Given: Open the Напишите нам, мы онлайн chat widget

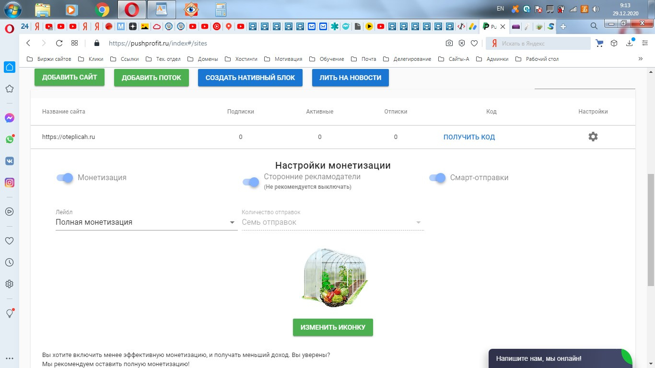Looking at the screenshot, I should pyautogui.click(x=560, y=358).
